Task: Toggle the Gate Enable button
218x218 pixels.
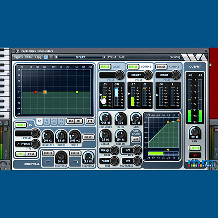Action: [x=105, y=67]
